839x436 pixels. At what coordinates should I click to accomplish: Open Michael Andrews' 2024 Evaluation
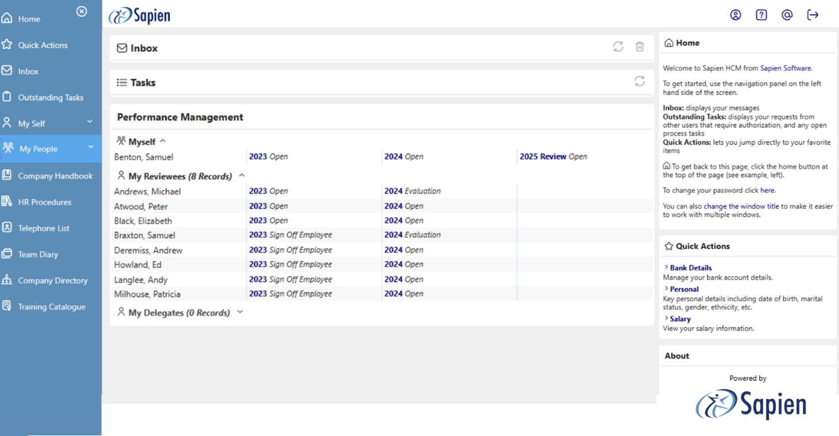[412, 191]
